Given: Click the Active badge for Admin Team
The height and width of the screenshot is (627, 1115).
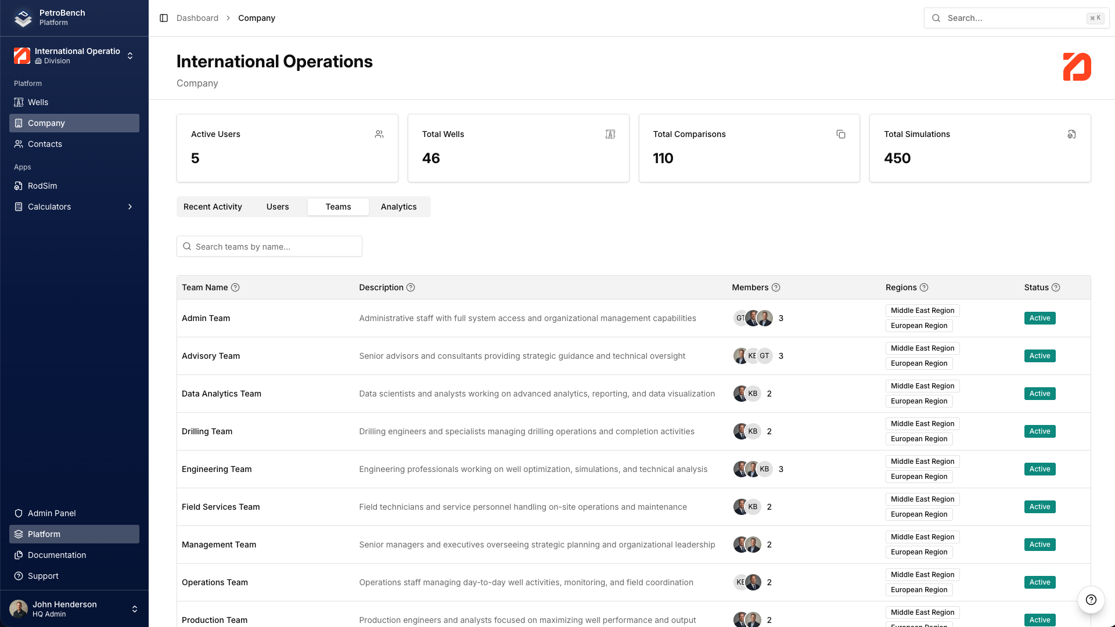Looking at the screenshot, I should (1040, 318).
